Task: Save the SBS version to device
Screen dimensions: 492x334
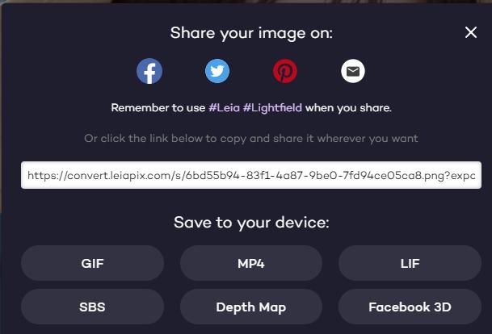Action: click(x=92, y=307)
